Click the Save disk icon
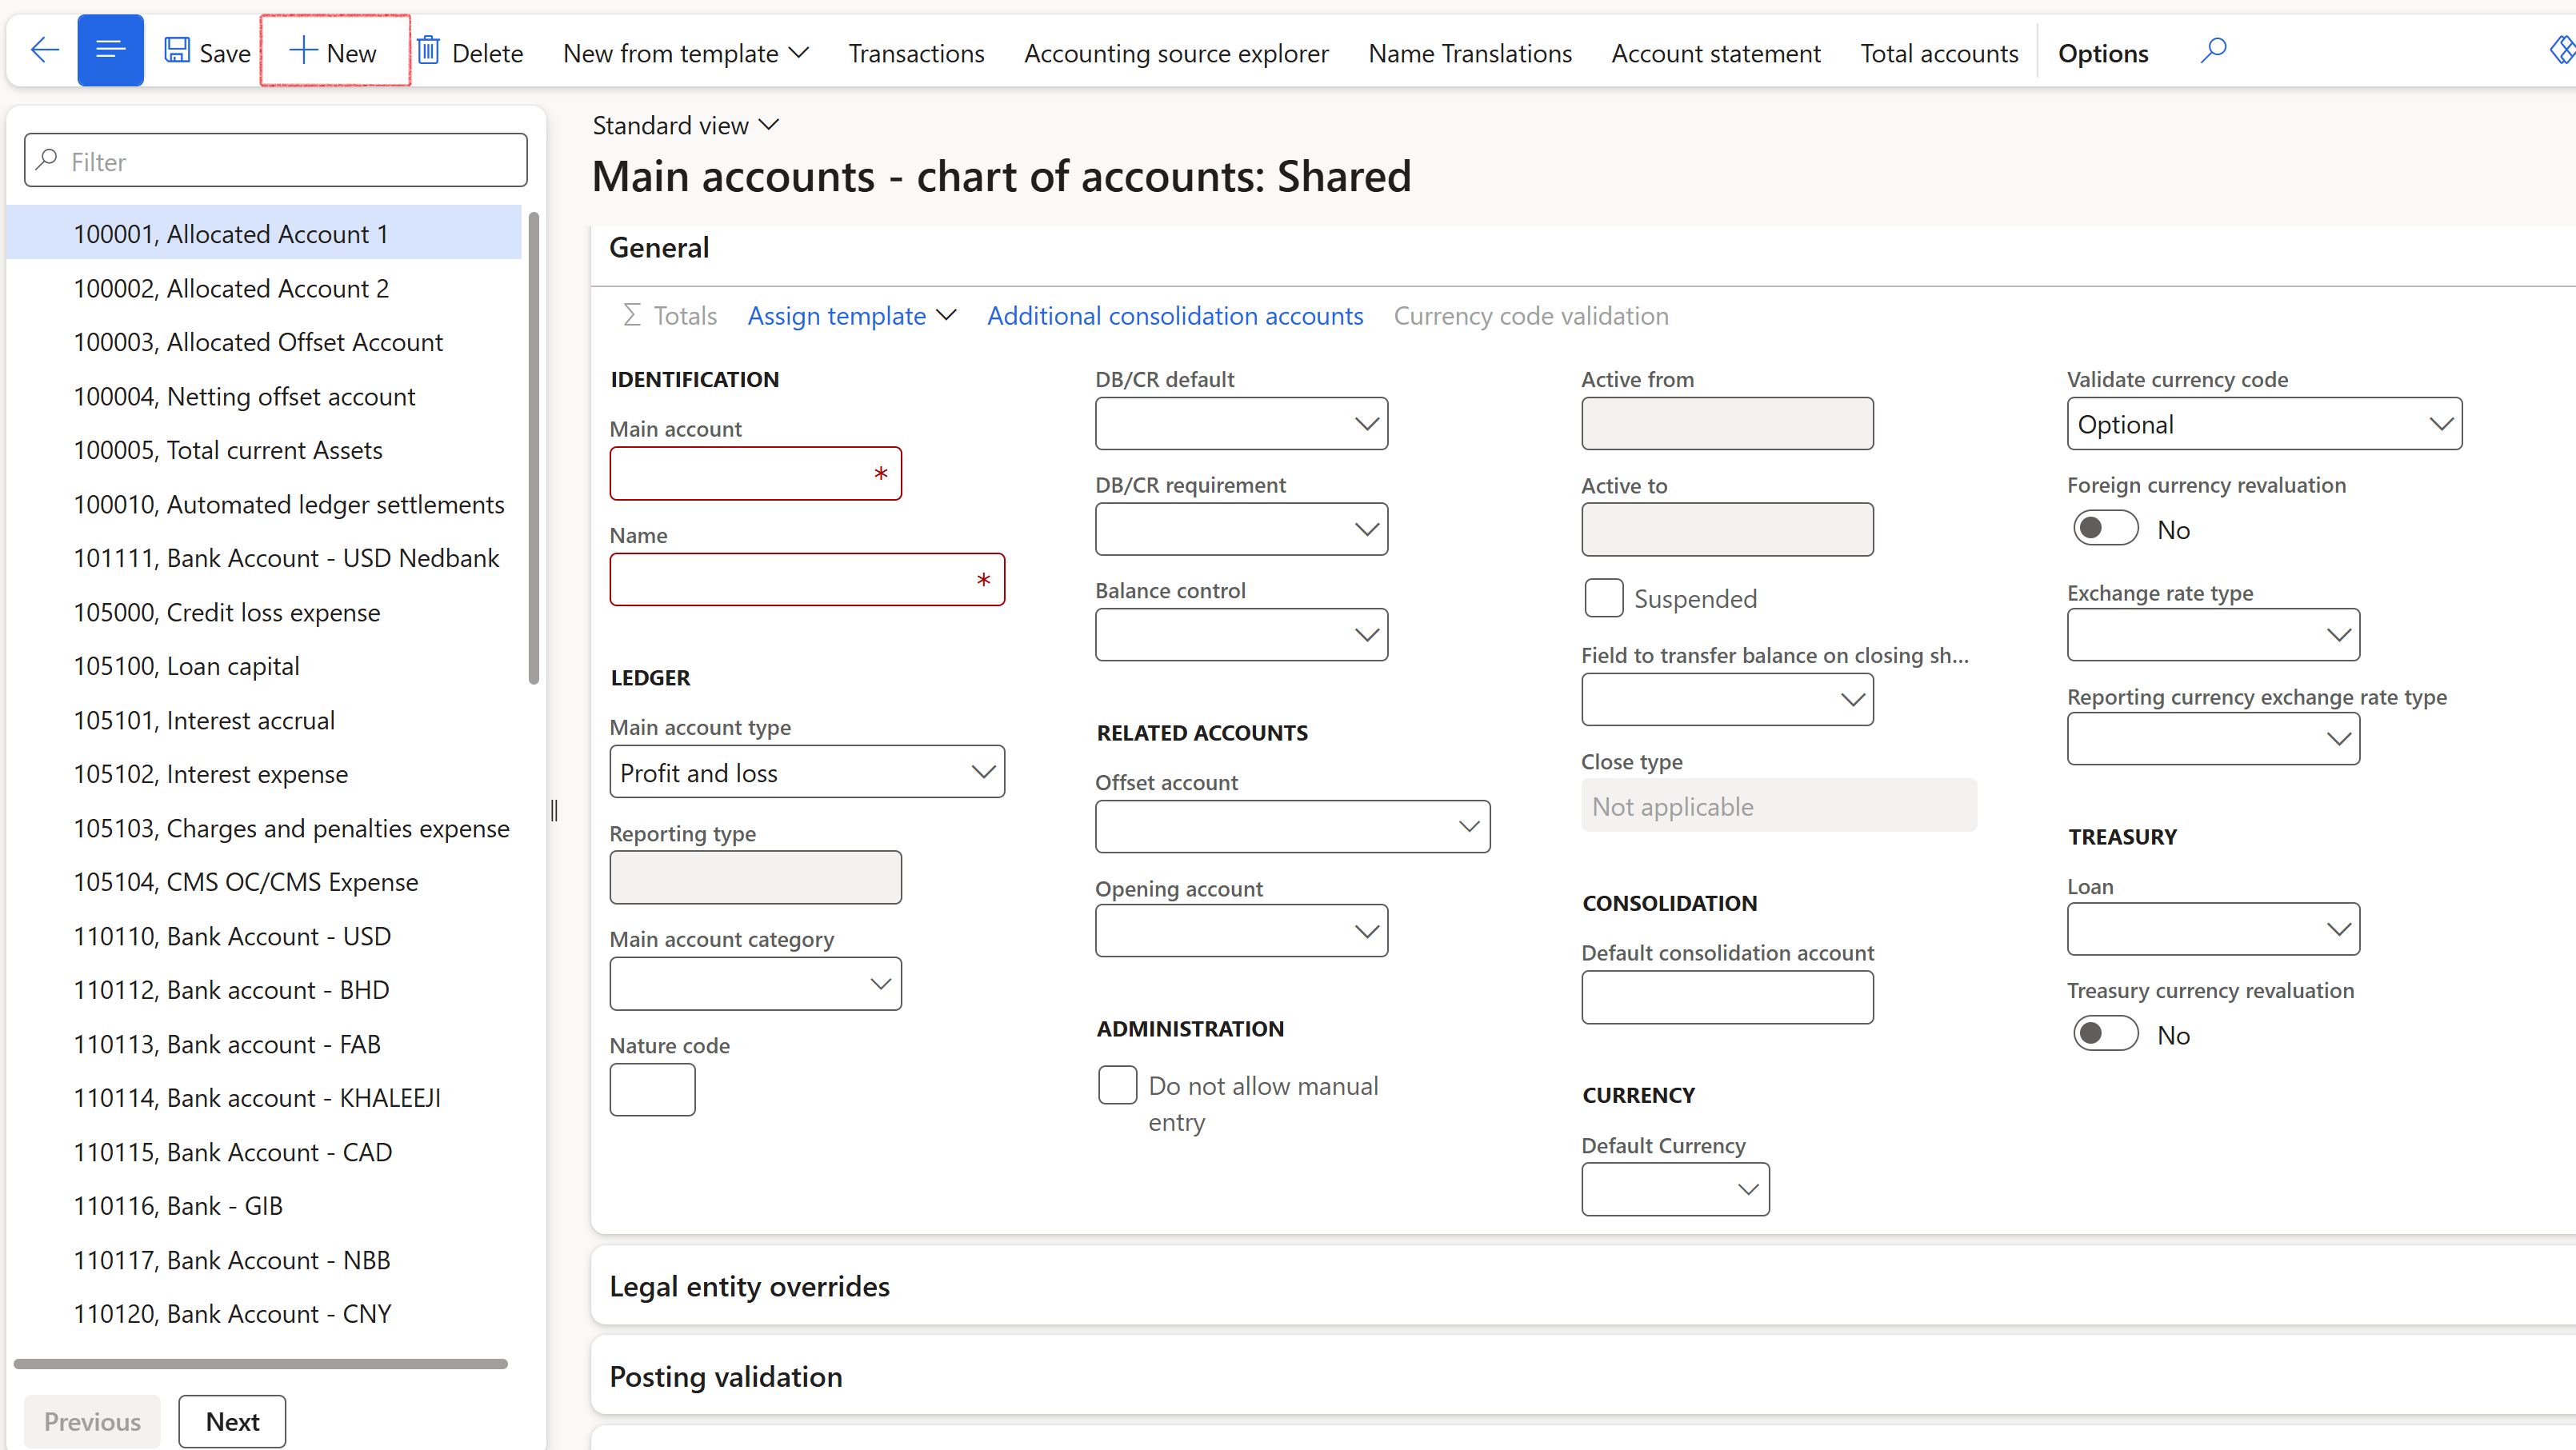Viewport: 2576px width, 1450px height. [177, 50]
